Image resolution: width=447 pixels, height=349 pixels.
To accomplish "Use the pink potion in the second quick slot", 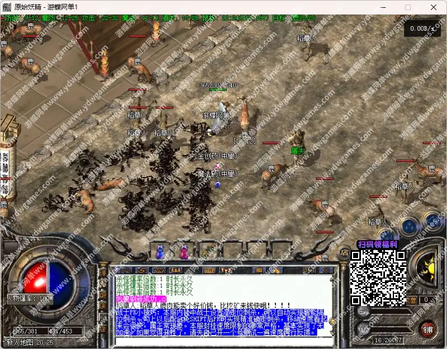I will [x=184, y=251].
